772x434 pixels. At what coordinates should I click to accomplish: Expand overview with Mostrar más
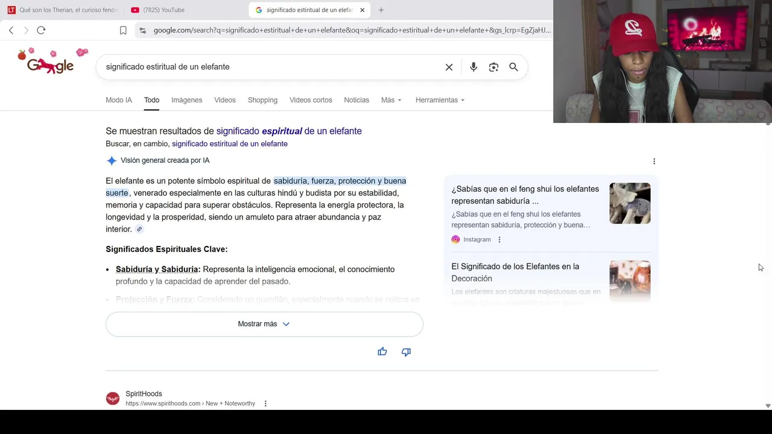(264, 324)
